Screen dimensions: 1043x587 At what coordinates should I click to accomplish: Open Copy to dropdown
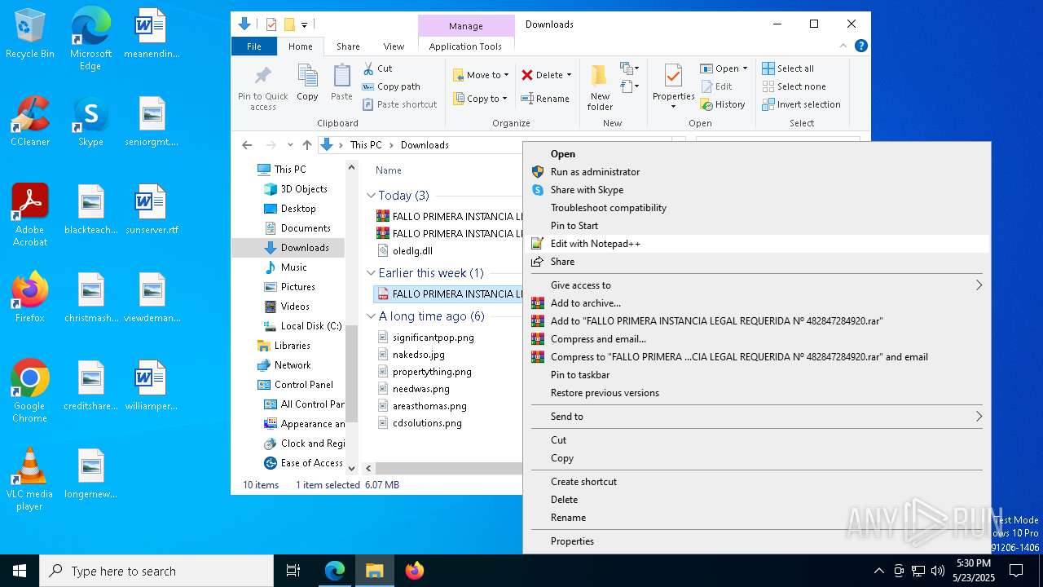(481, 99)
